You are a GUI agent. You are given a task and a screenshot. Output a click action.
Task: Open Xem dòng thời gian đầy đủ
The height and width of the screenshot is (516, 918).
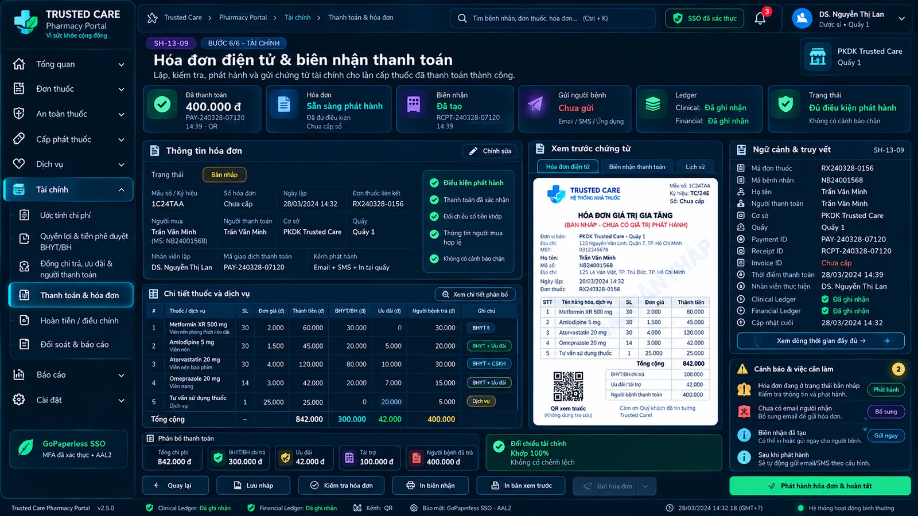pyautogui.click(x=820, y=341)
